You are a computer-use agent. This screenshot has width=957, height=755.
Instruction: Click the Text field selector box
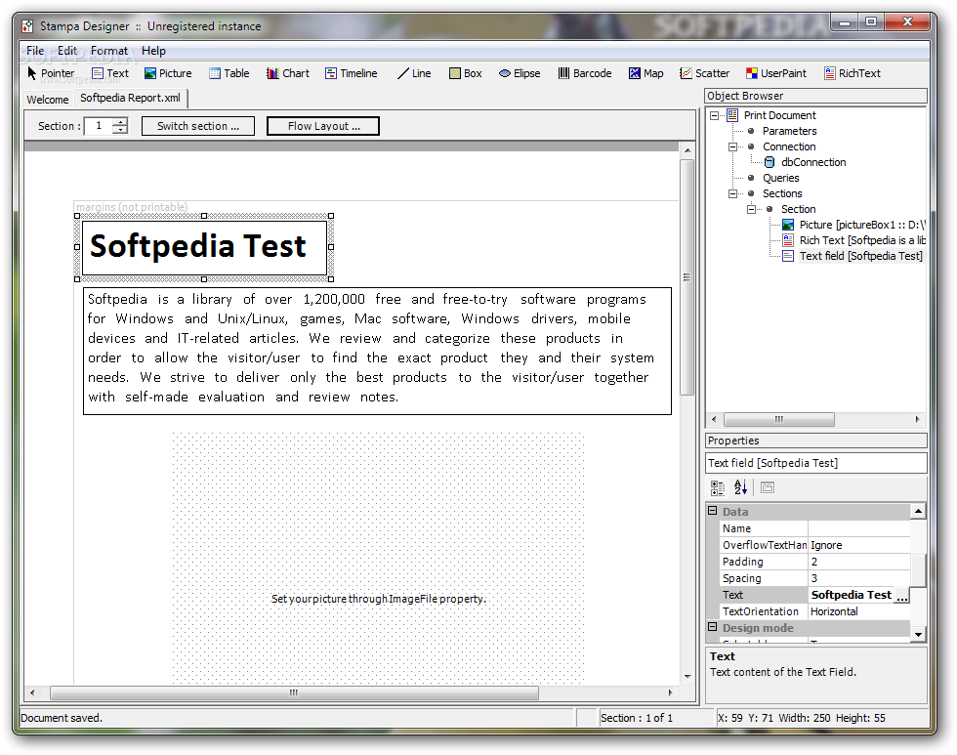coord(816,463)
